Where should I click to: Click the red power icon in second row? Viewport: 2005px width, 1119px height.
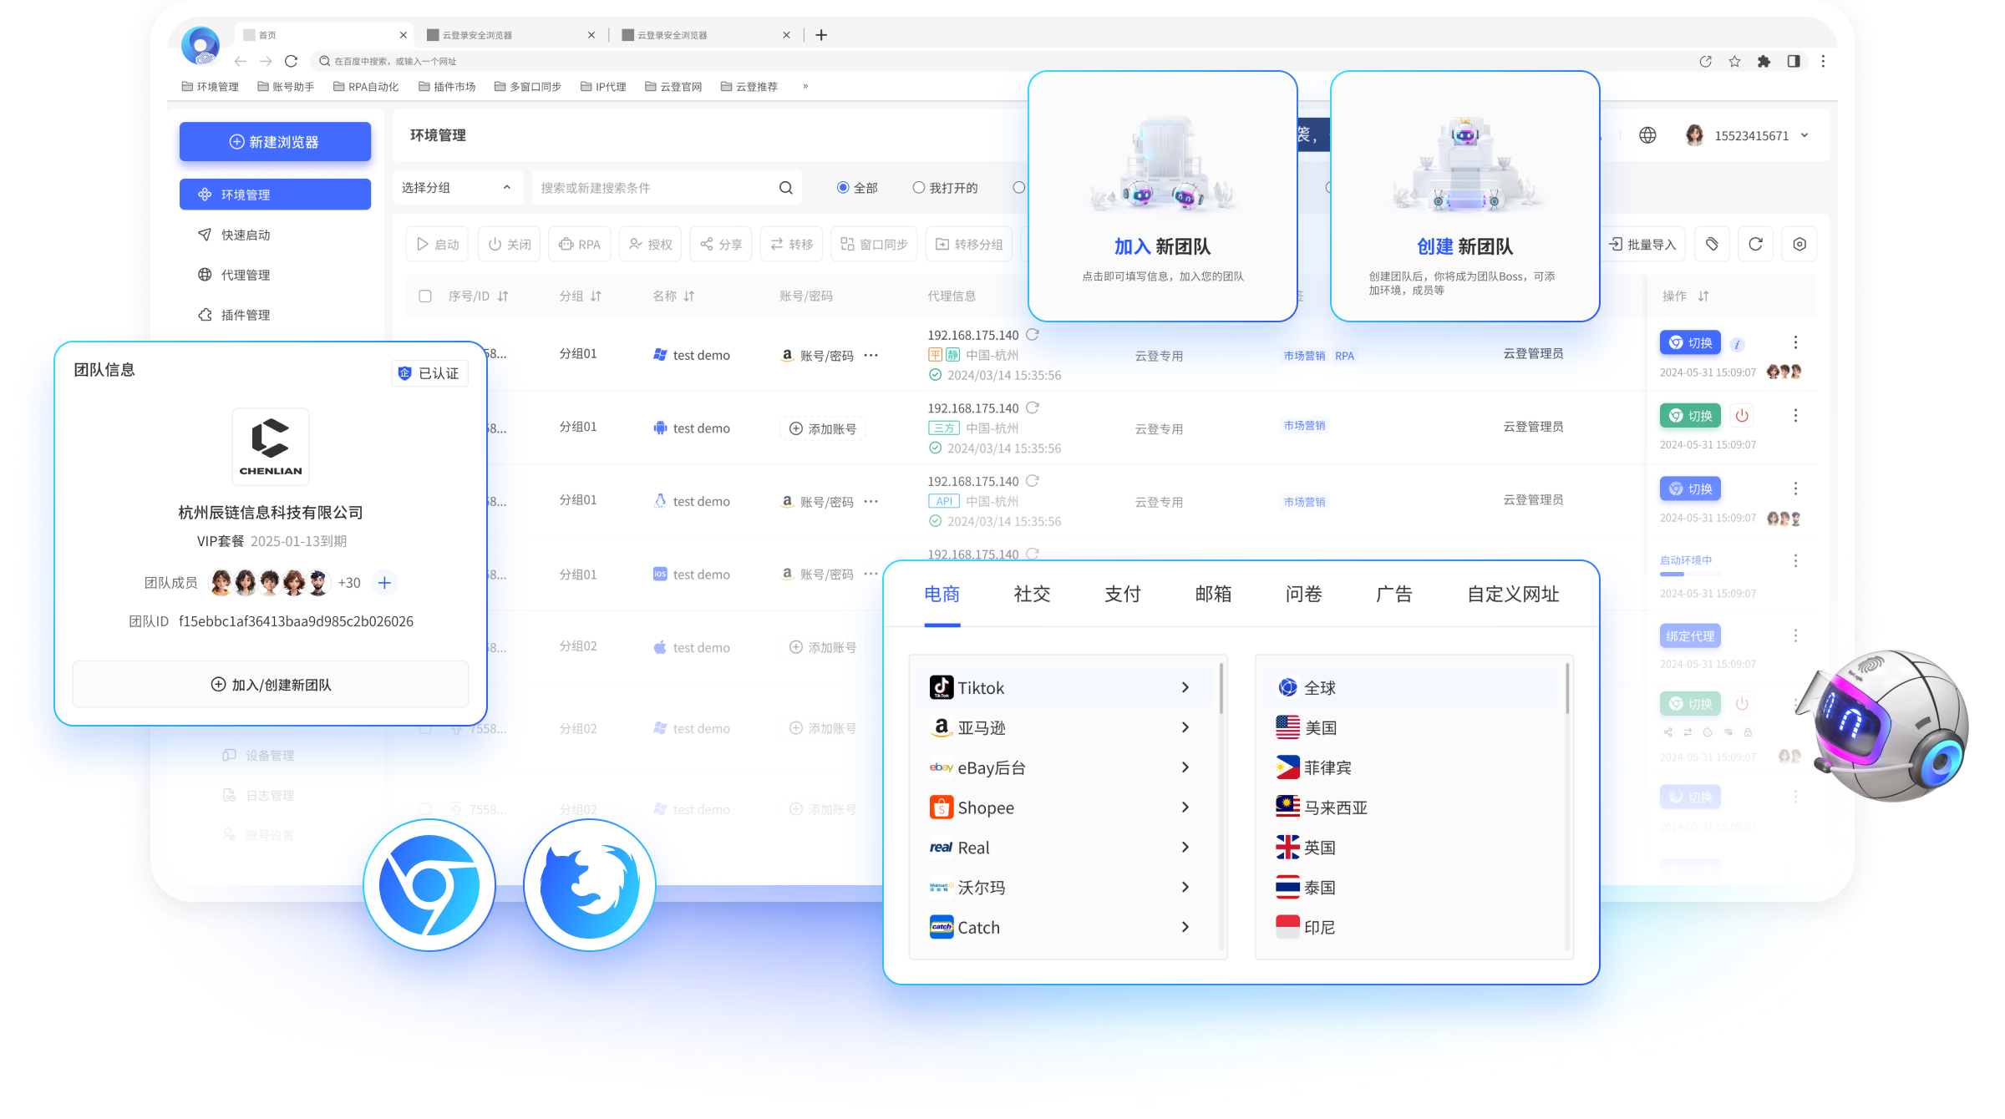point(1742,415)
